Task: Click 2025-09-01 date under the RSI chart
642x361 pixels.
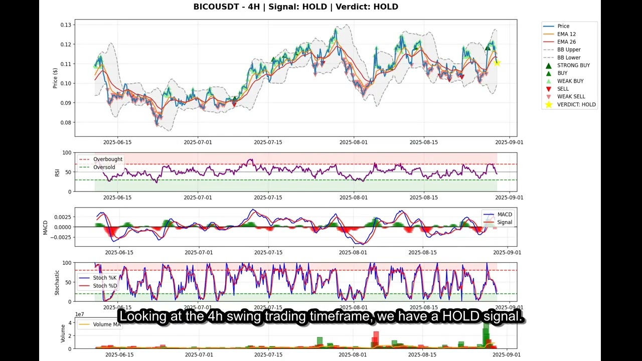Action: pos(509,198)
